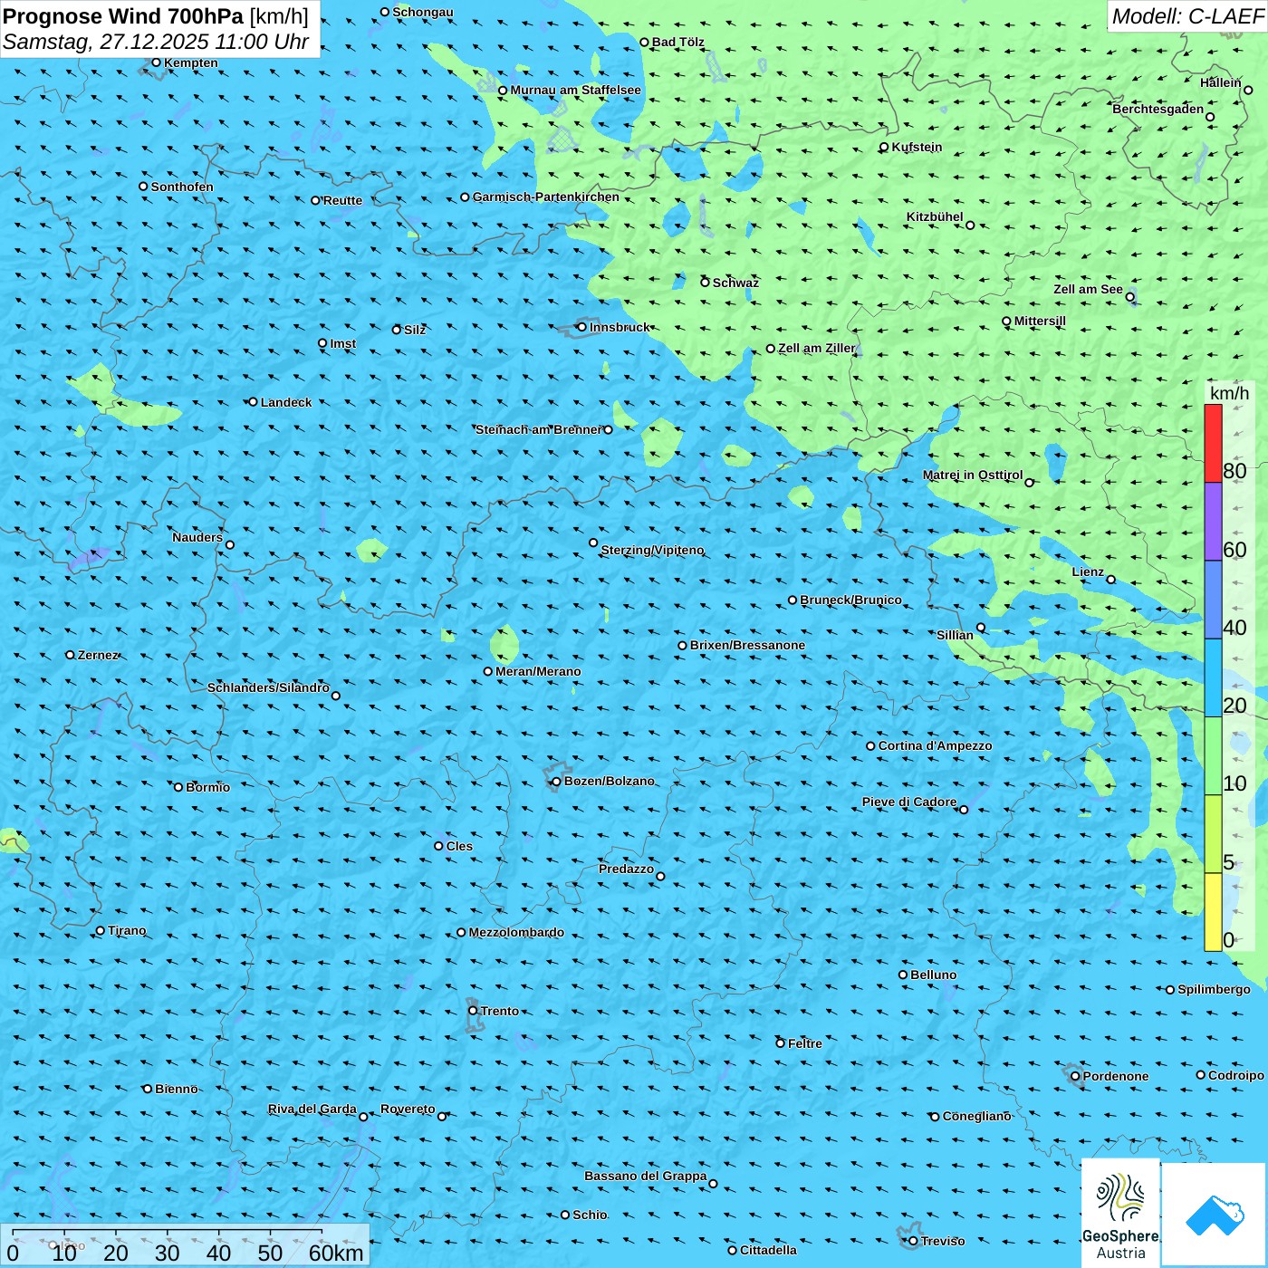Click the 'Mezzolombardo' label
This screenshot has height=1268, width=1268.
[x=516, y=932]
